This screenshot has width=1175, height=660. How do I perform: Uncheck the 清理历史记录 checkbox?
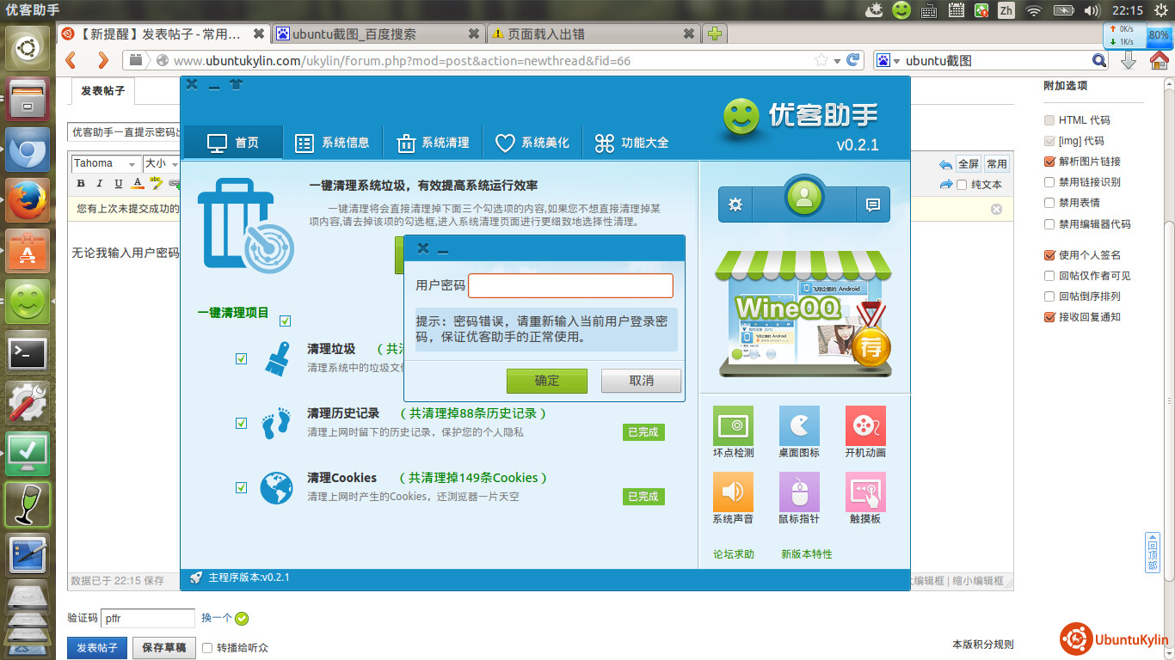242,423
